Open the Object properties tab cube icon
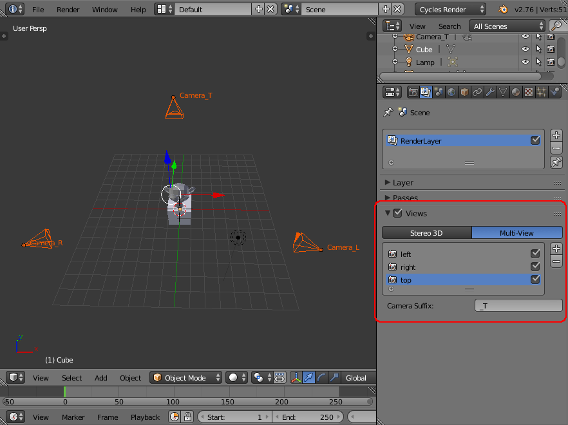Screen dimensions: 568x425 point(464,92)
